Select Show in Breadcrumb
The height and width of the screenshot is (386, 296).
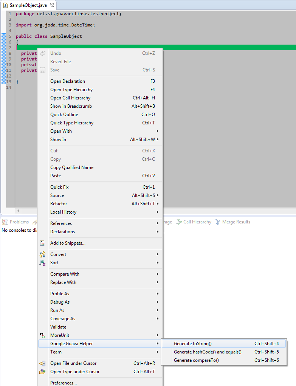coord(100,106)
